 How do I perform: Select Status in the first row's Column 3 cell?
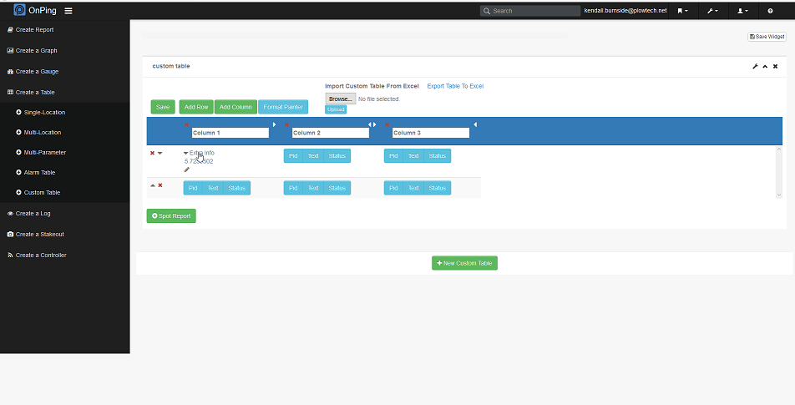coord(437,155)
